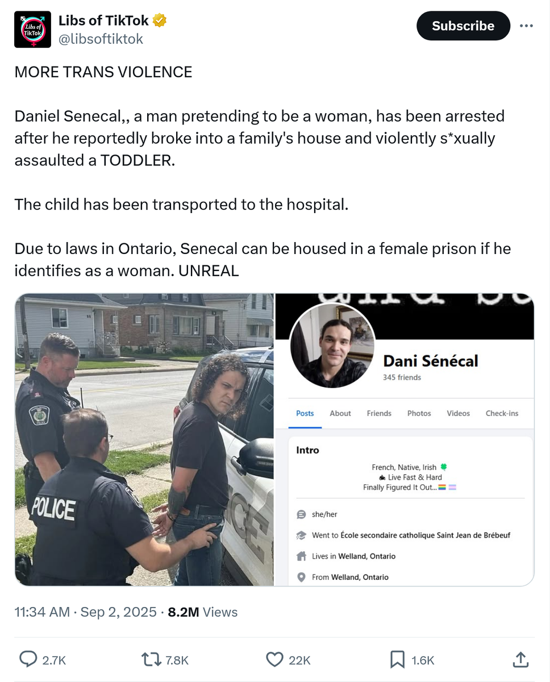550x682 pixels.
Task: Switch to the About tab
Action: [x=340, y=413]
